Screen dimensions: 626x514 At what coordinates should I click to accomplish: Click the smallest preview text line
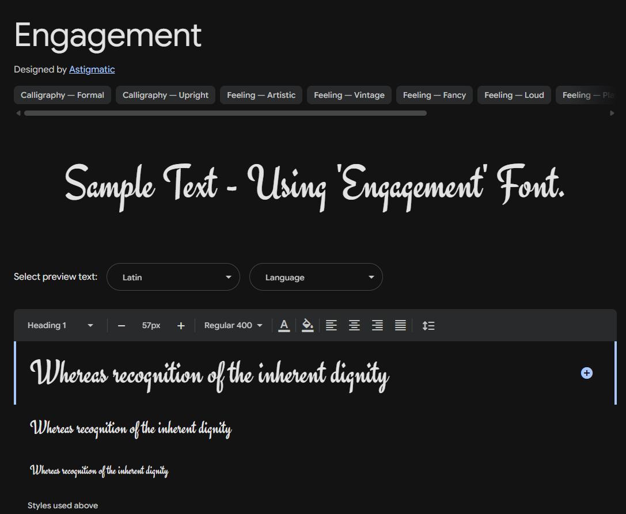(x=100, y=470)
